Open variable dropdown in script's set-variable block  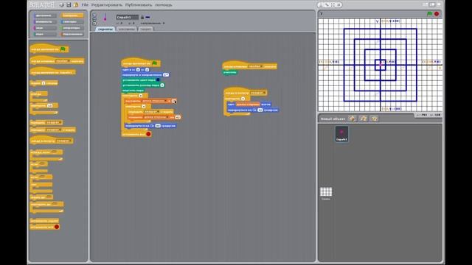[155, 101]
